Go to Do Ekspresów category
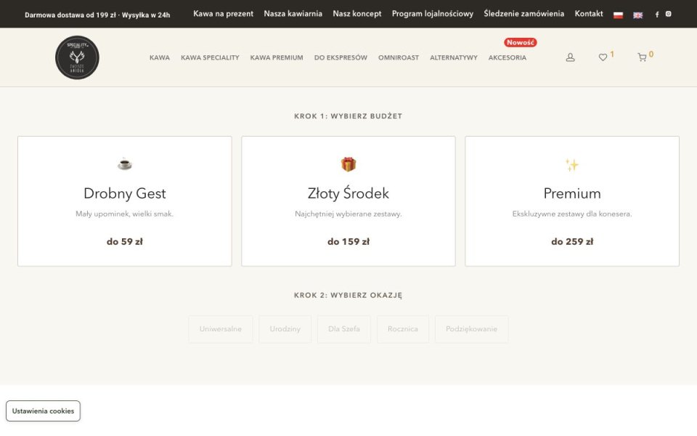697x436 pixels. [341, 57]
